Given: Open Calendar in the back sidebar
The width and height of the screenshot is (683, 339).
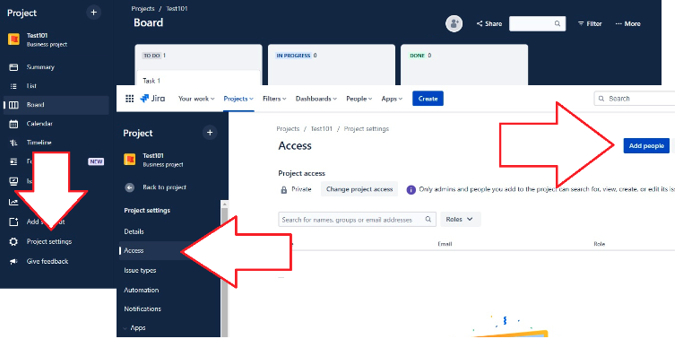Looking at the screenshot, I should 39,124.
